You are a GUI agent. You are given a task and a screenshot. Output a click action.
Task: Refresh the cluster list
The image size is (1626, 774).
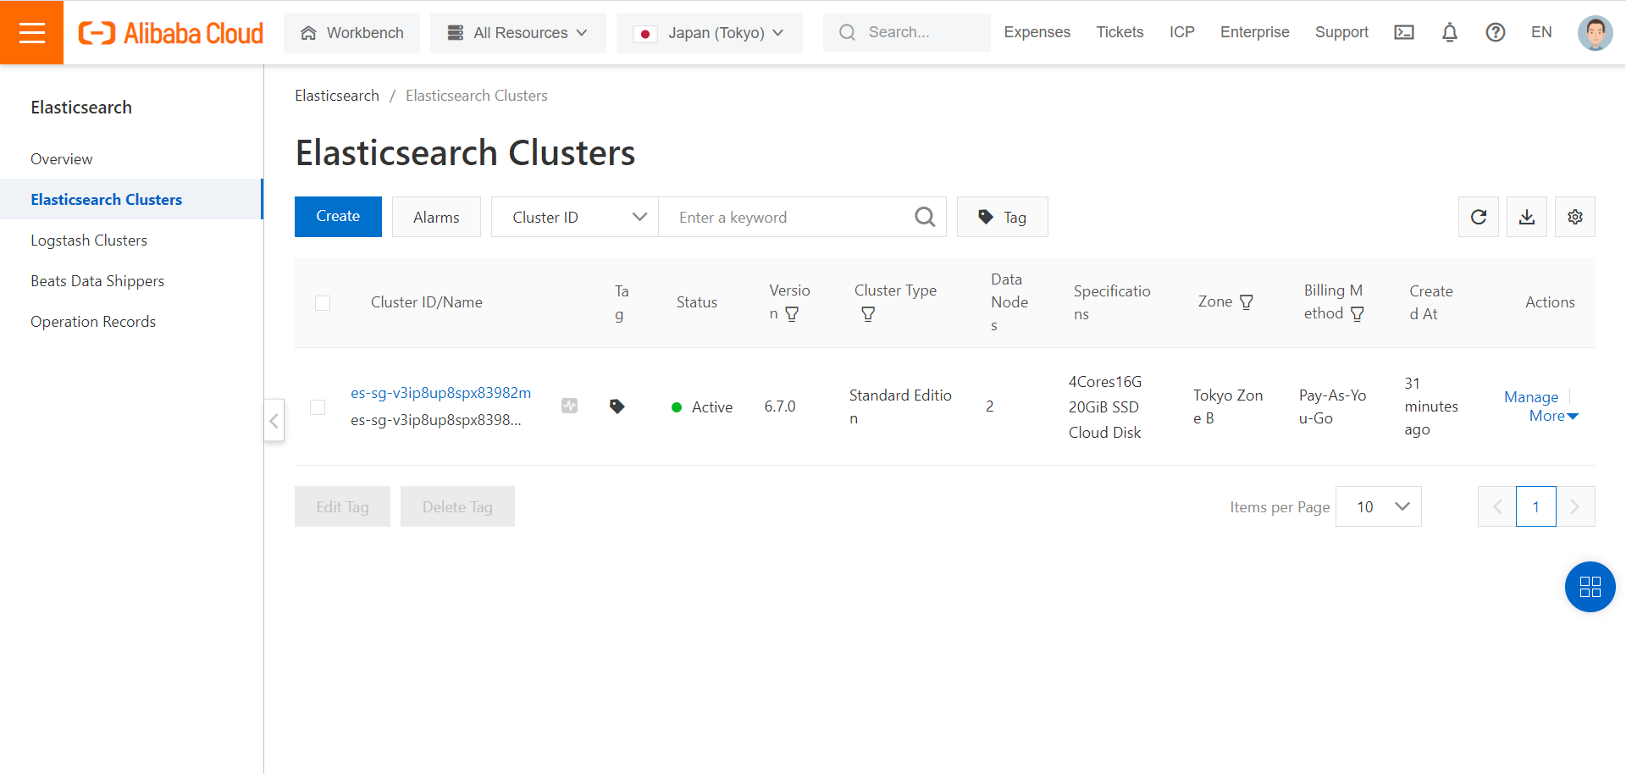tap(1479, 217)
